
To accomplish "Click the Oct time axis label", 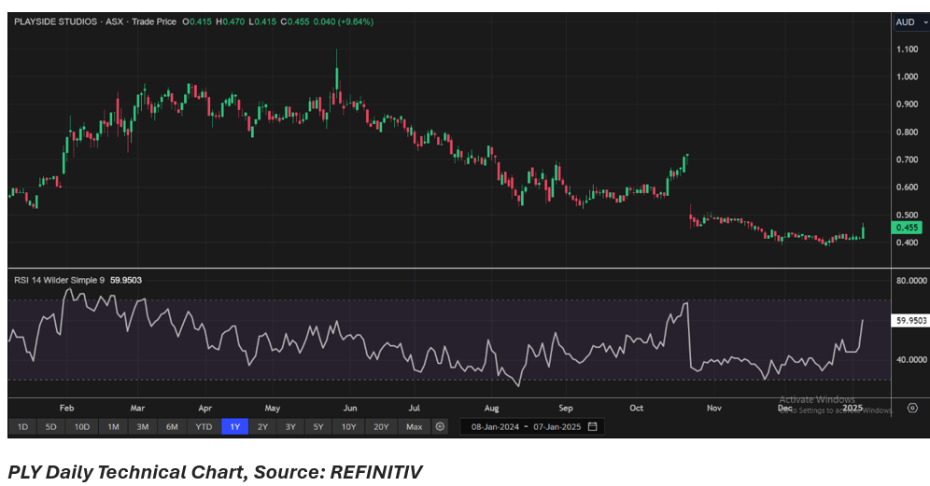I will pyautogui.click(x=636, y=408).
